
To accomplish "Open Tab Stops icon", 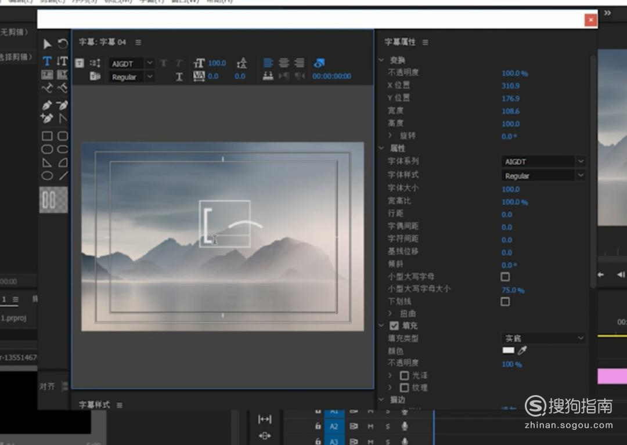I will click(x=268, y=76).
